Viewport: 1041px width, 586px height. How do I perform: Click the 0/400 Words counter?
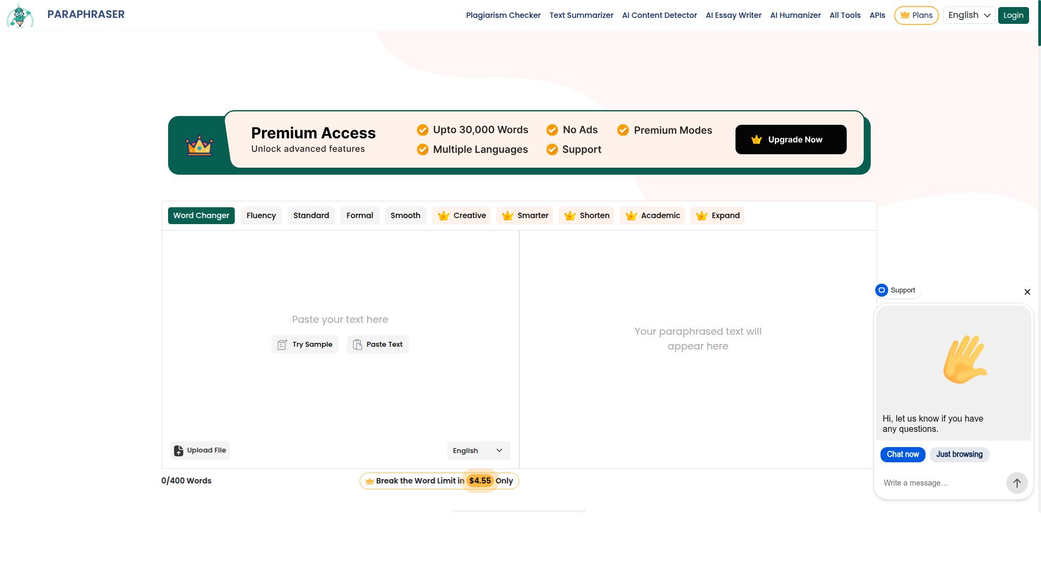click(x=186, y=481)
